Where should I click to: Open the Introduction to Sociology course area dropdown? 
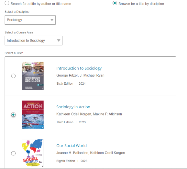click(34, 41)
